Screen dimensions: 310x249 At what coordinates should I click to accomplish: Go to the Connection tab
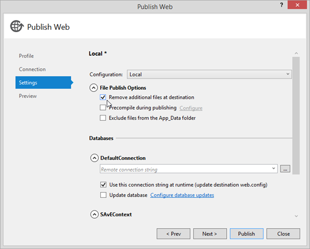[32, 69]
